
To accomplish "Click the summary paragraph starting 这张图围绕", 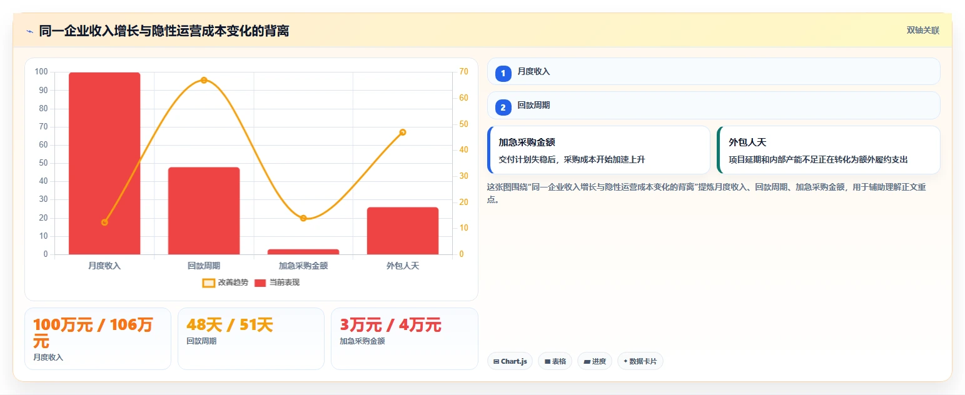I will (706, 193).
